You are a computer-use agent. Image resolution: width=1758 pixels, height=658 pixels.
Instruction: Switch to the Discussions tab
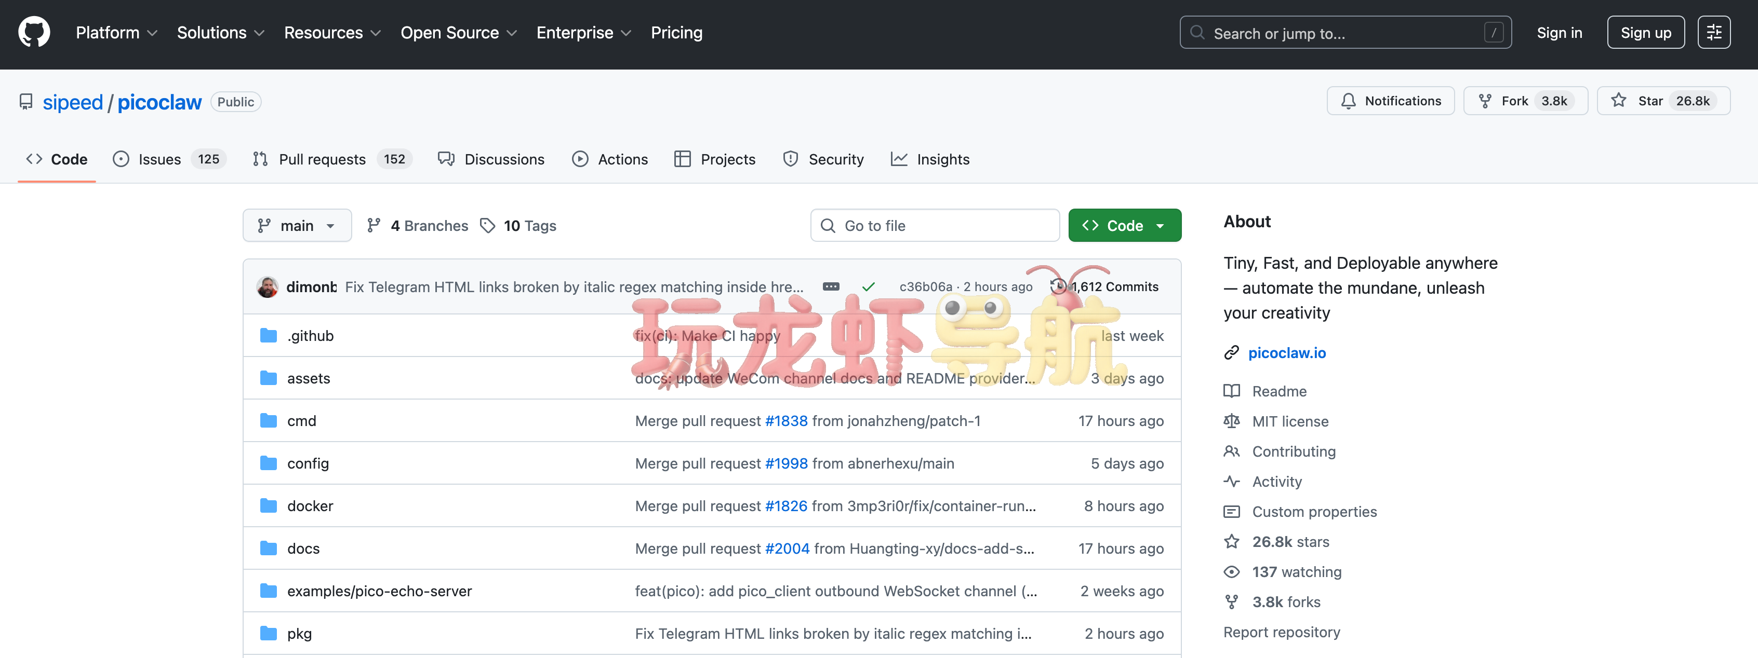click(x=491, y=159)
